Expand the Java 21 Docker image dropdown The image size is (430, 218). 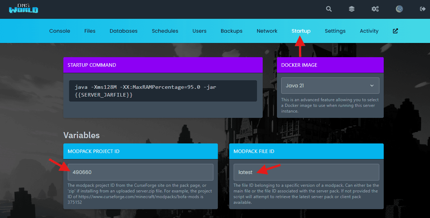click(330, 86)
